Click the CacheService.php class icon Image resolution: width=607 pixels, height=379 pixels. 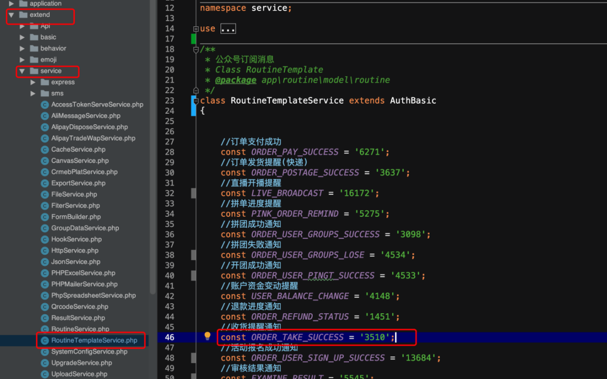pyautogui.click(x=45, y=149)
